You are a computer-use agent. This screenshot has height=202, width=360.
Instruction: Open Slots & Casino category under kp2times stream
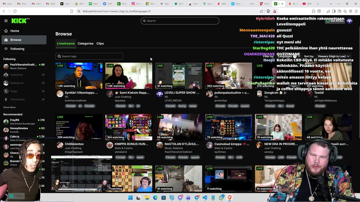(223, 148)
